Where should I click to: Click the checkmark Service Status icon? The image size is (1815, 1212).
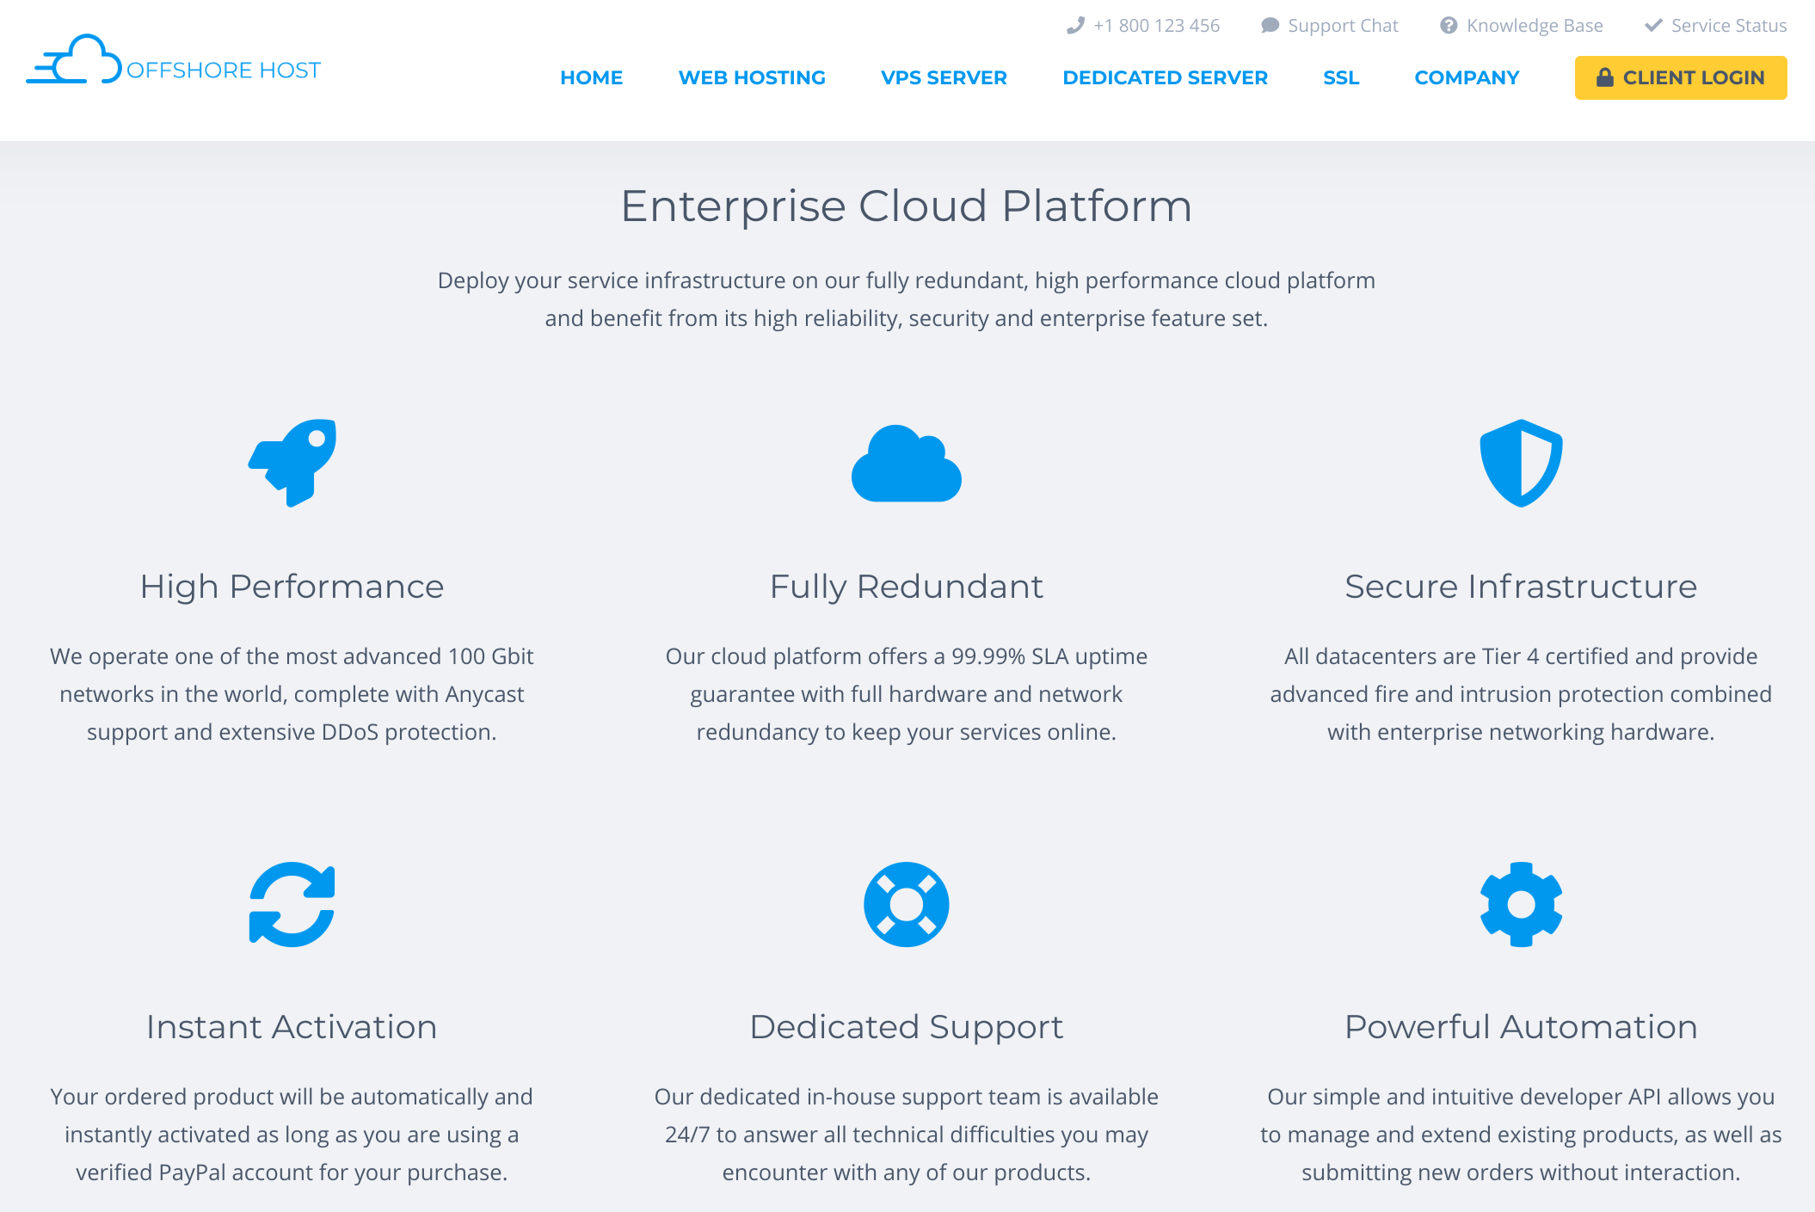[x=1653, y=26]
